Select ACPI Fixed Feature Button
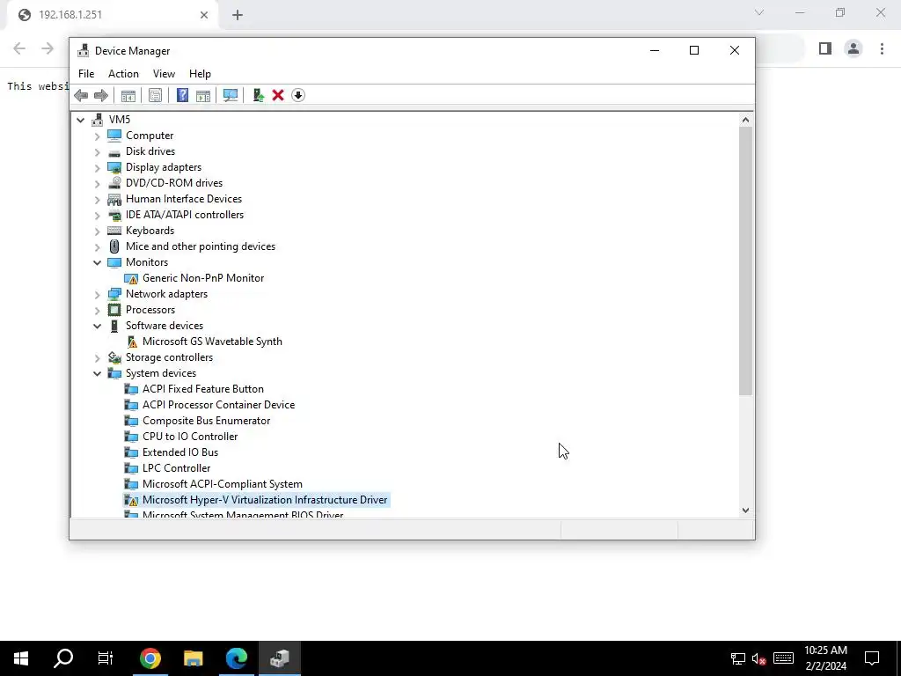901x676 pixels. coord(203,389)
